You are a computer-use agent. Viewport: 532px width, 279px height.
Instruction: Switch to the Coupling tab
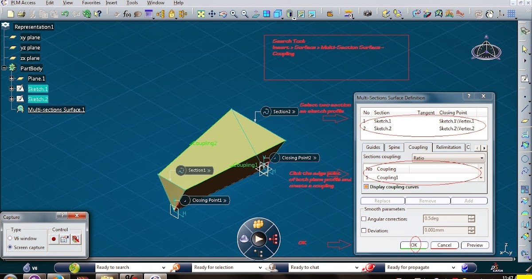[x=418, y=147]
